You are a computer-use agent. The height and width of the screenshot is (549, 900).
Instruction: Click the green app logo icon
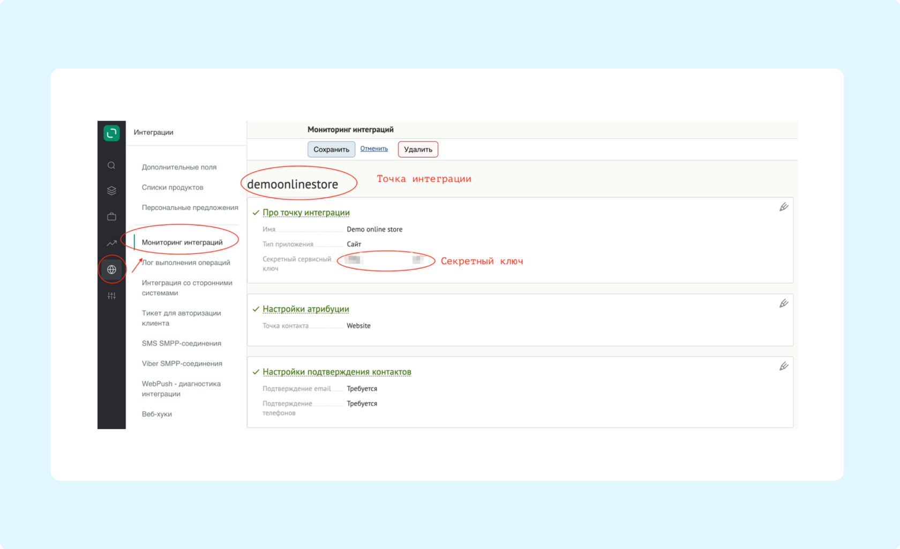(111, 133)
